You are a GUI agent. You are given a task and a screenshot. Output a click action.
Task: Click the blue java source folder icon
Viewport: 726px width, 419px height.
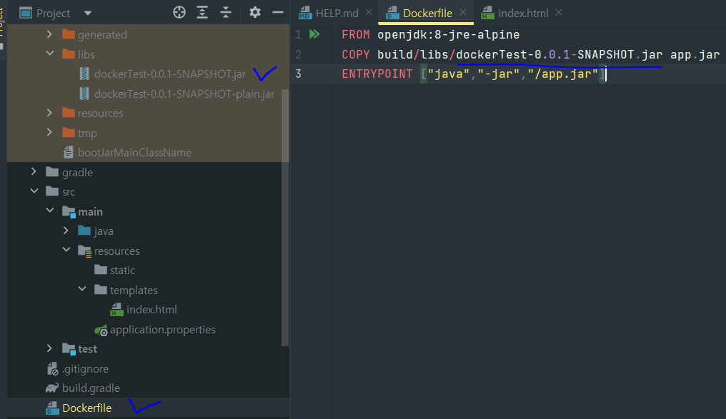tap(84, 231)
